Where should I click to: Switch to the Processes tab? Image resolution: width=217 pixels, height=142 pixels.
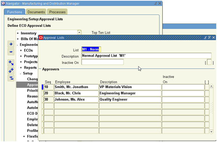click(57, 12)
